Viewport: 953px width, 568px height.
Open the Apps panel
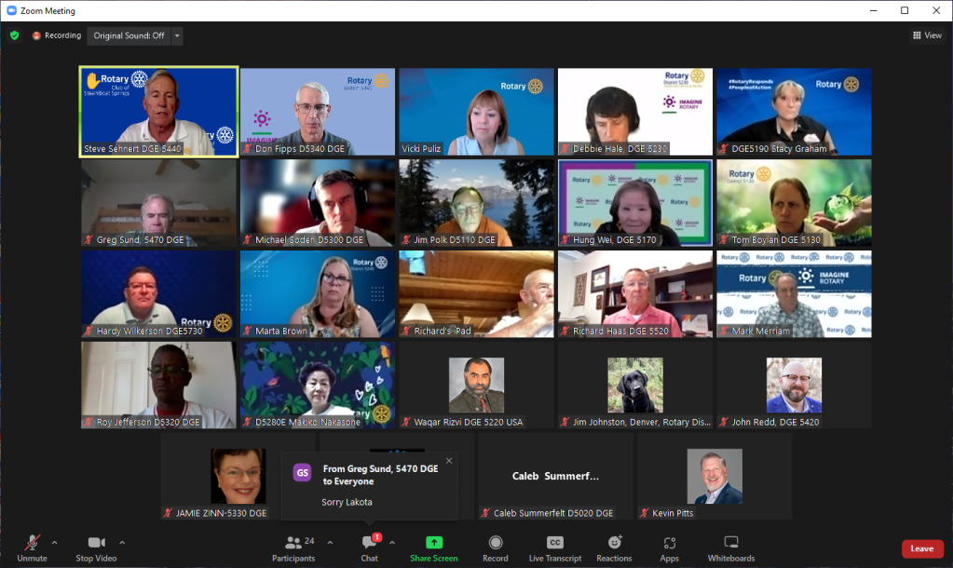(x=669, y=547)
